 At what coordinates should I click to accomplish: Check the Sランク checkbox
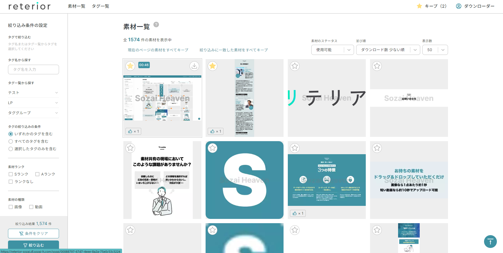[x=11, y=174]
